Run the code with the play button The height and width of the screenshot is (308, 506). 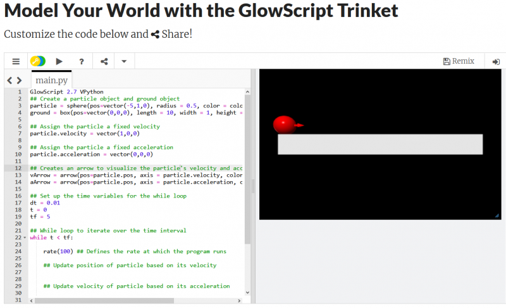pos(59,61)
